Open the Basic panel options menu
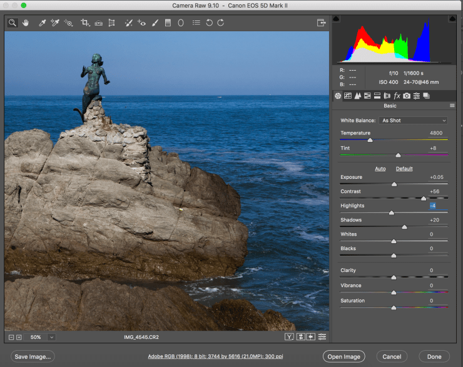This screenshot has width=463, height=367. point(452,106)
